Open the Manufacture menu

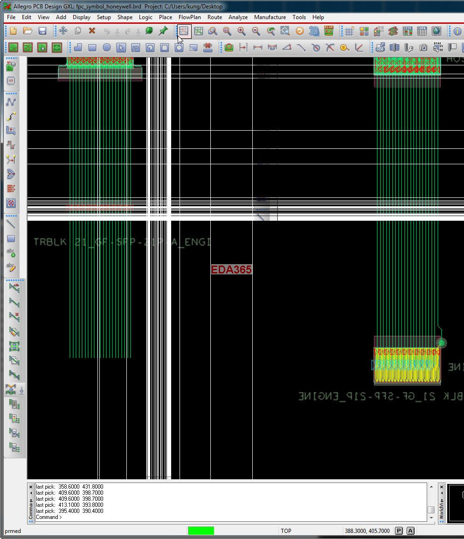(x=270, y=17)
